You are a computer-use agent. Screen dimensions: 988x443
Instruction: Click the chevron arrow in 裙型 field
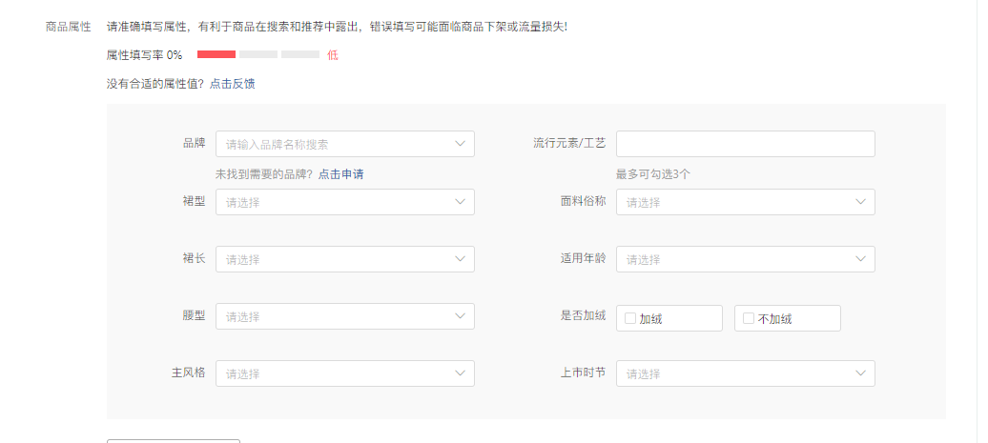click(460, 202)
